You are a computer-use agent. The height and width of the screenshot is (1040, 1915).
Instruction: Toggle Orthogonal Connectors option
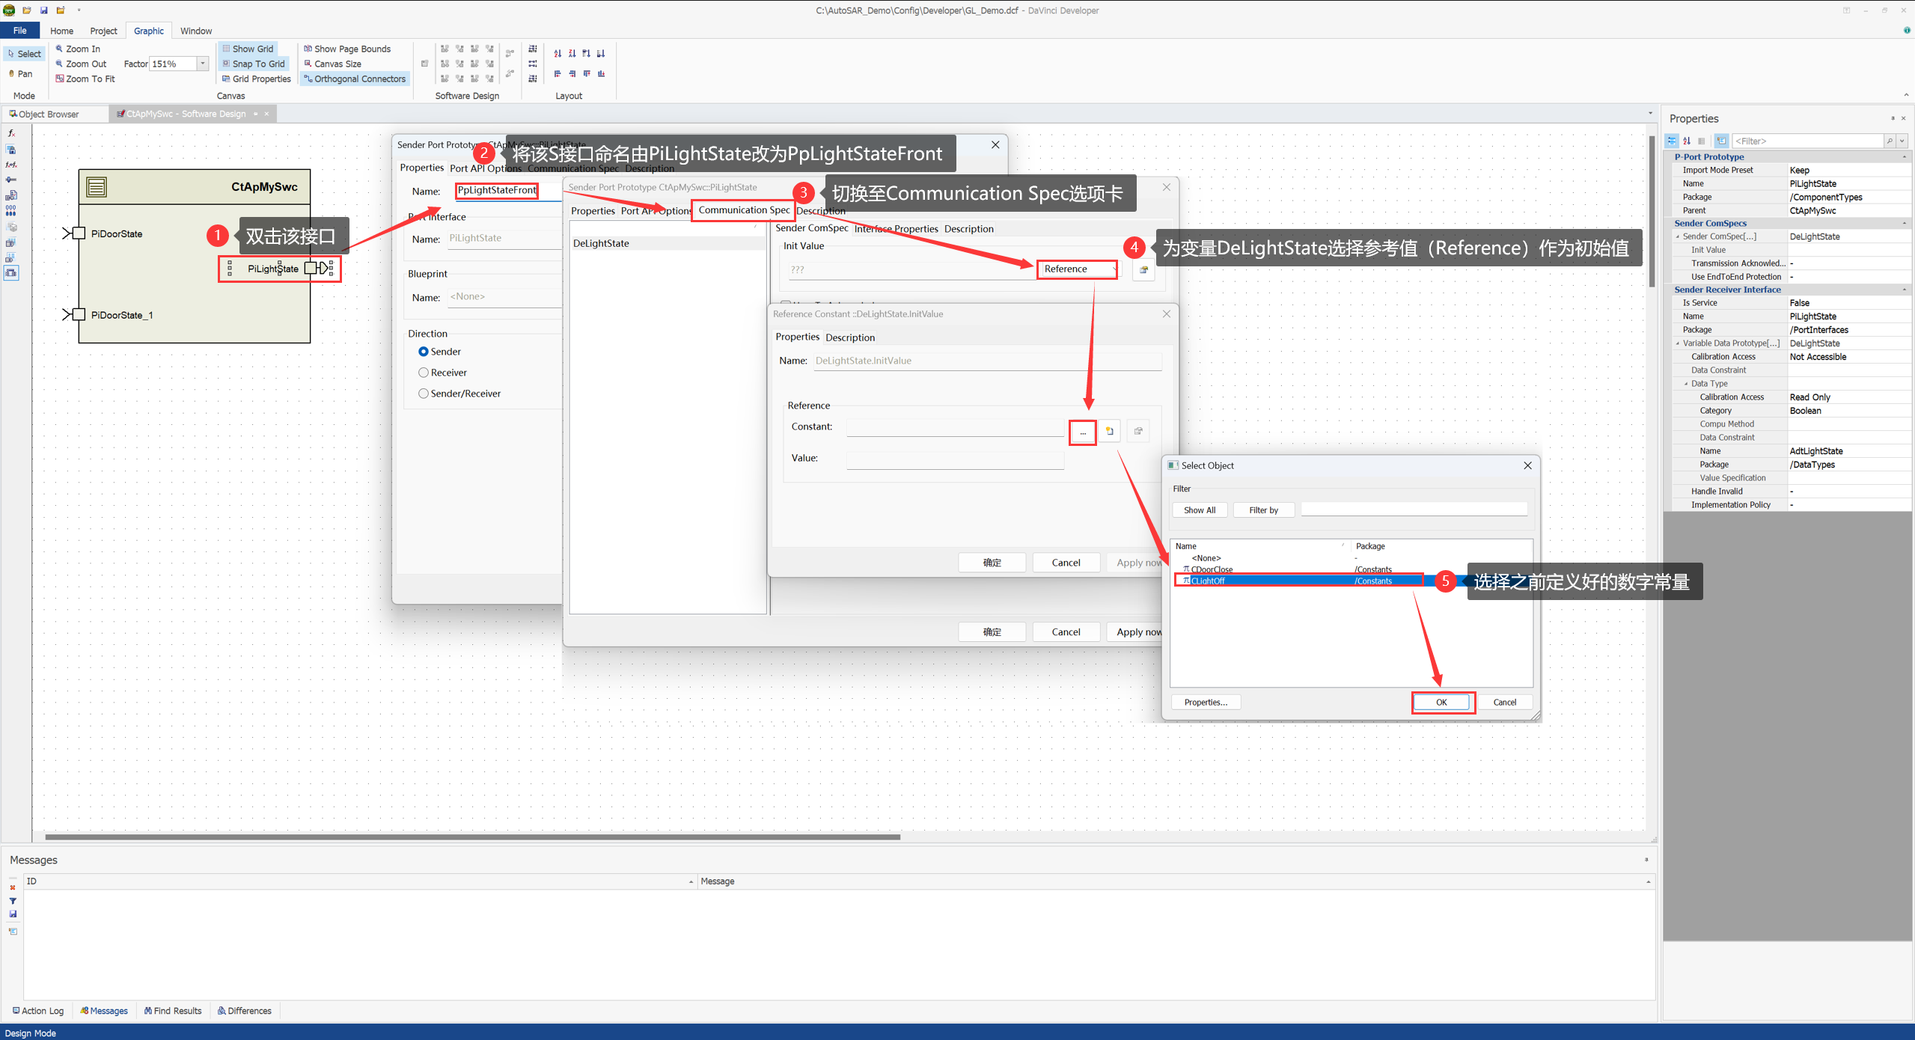355,79
